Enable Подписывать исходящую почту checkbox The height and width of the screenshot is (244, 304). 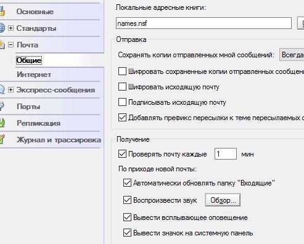click(x=122, y=102)
